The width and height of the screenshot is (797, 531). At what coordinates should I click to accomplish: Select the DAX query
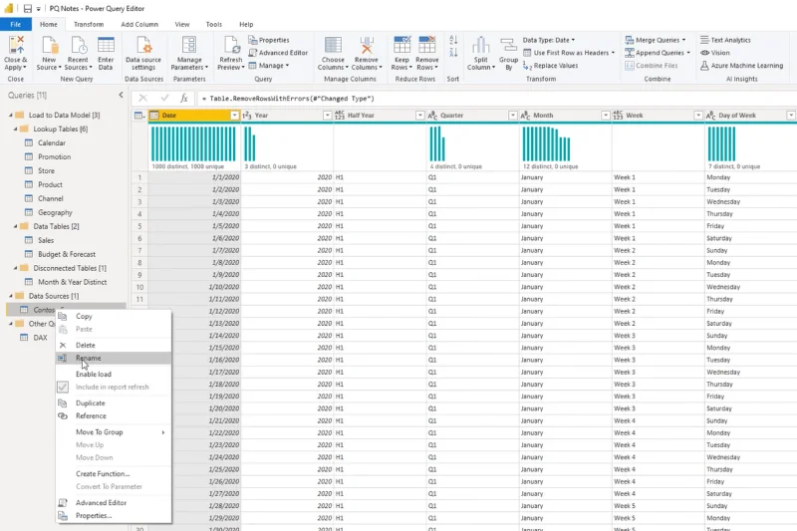[40, 338]
